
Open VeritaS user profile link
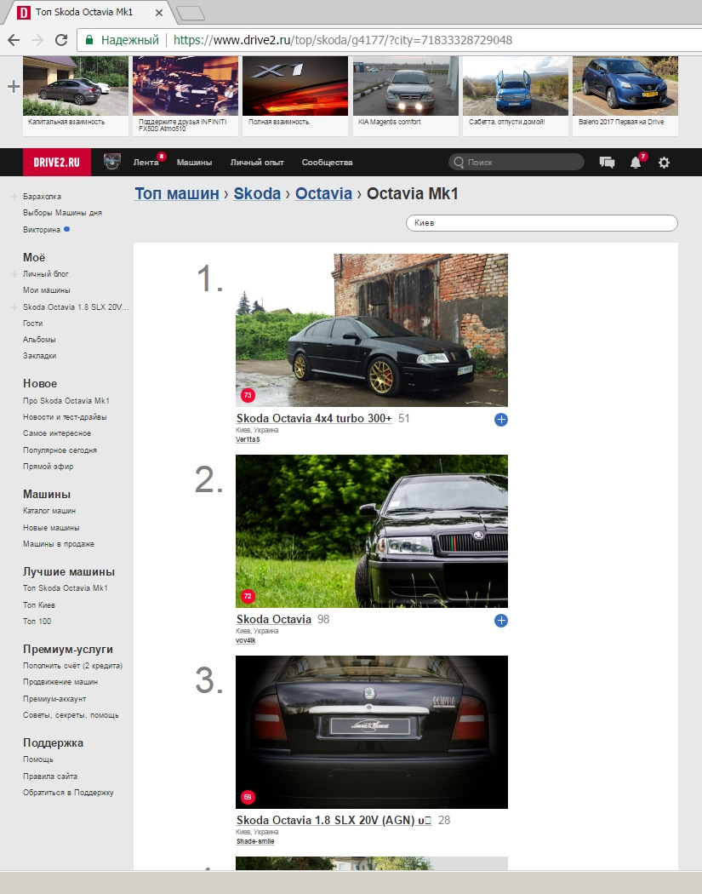point(248,439)
